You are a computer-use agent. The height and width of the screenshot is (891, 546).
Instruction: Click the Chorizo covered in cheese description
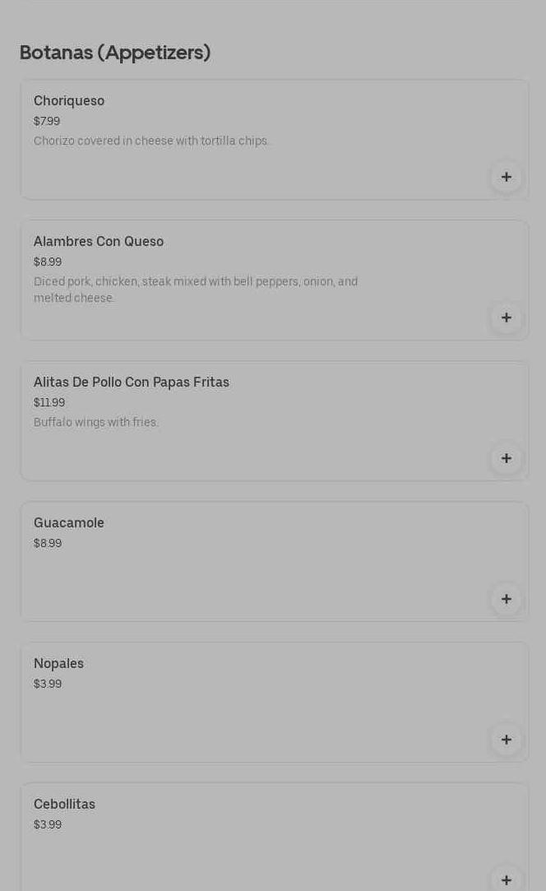click(151, 142)
